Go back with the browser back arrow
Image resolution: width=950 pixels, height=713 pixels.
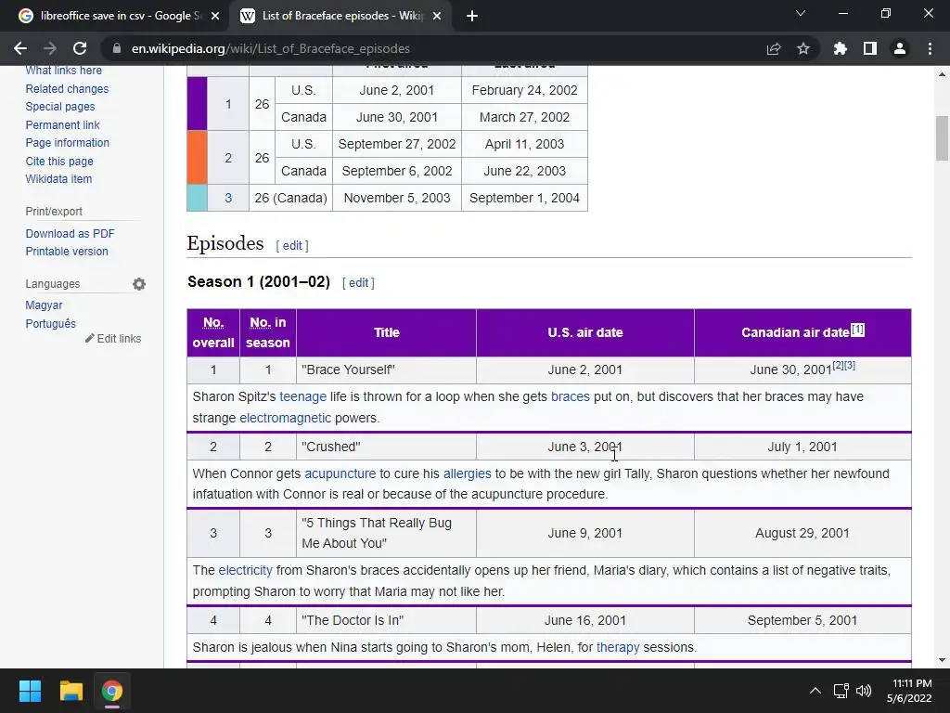(x=20, y=48)
